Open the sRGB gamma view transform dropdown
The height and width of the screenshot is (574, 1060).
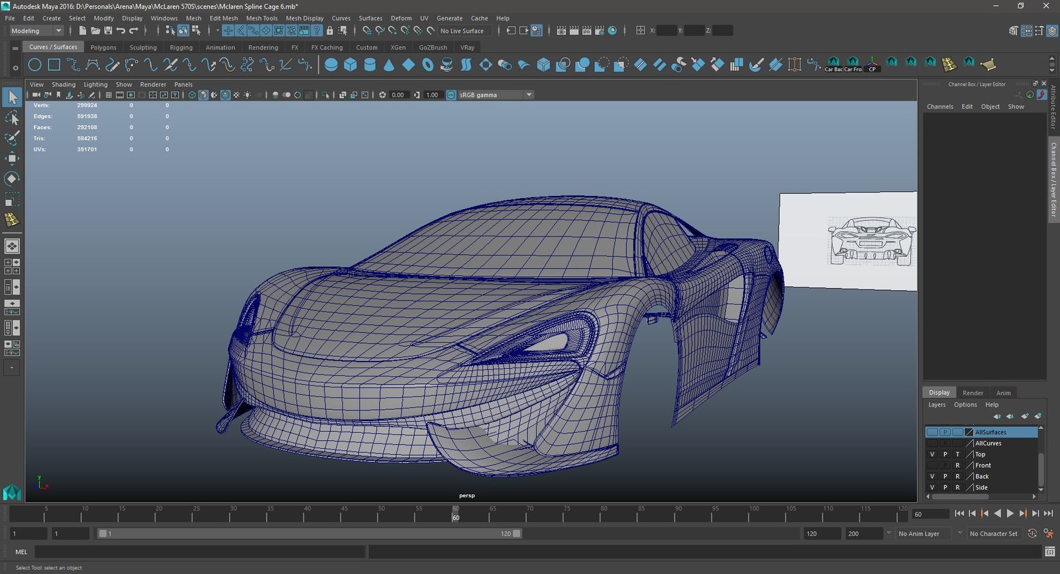click(496, 95)
